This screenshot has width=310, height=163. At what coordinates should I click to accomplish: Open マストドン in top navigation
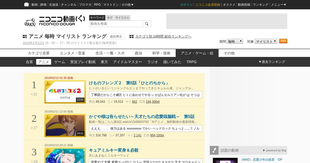click(111, 5)
